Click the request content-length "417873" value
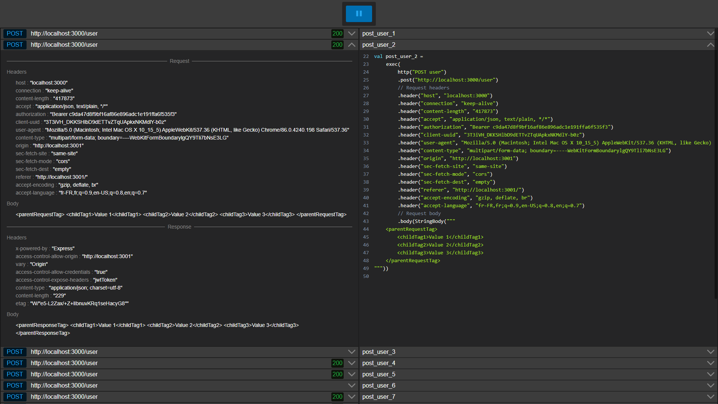The height and width of the screenshot is (404, 718). (x=64, y=98)
